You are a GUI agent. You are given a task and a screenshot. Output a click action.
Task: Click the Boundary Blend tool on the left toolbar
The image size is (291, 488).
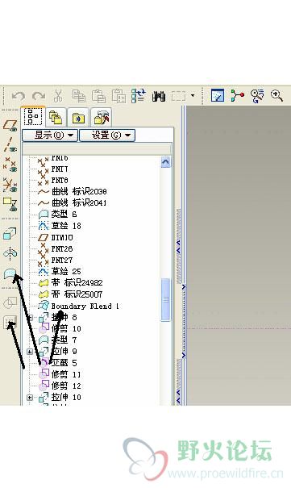click(10, 274)
